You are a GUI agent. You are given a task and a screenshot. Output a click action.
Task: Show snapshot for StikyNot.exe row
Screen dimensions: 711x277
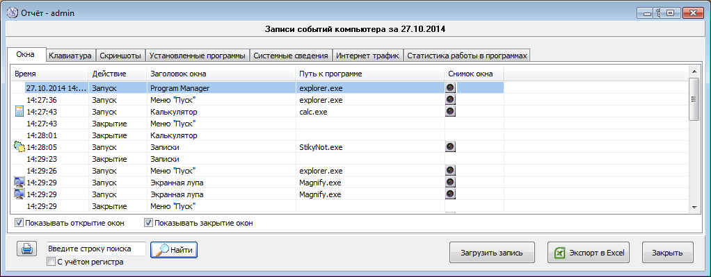(450, 146)
